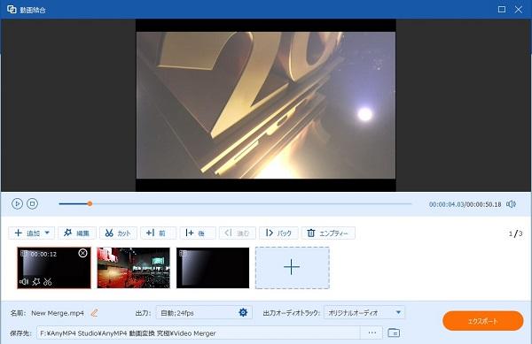Screen dimensions: 532x344
Task: Close the 動画結合 window
Action: (518, 10)
